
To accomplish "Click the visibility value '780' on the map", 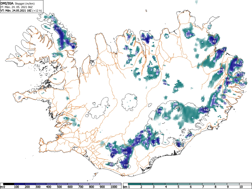I will coord(166,118).
